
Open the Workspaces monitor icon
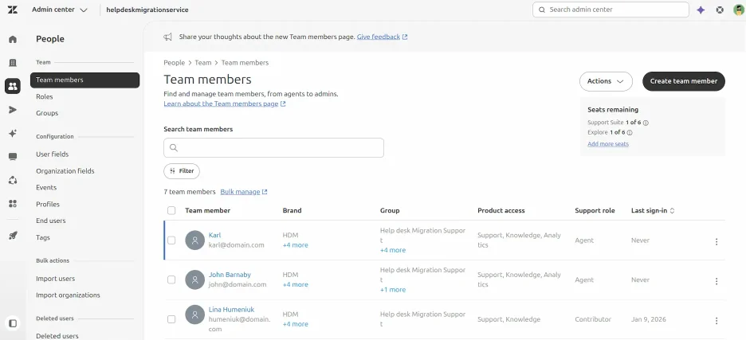click(x=13, y=156)
